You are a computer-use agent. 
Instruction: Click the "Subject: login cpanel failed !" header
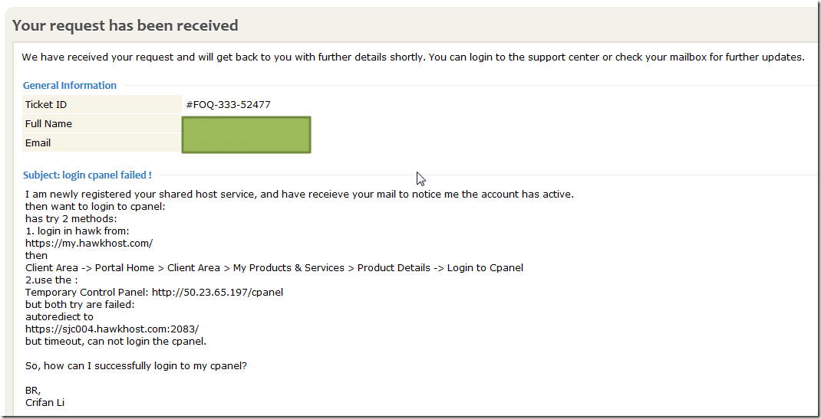(87, 175)
